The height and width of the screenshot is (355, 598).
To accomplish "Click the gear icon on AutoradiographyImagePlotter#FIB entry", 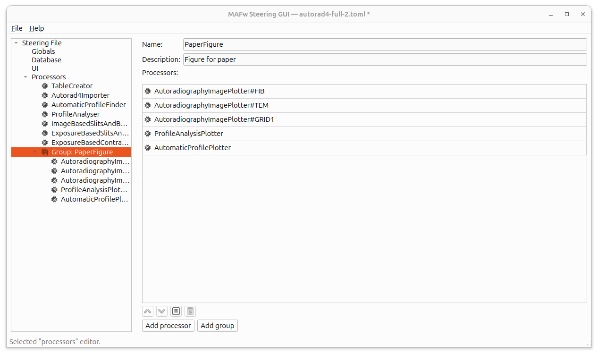I will click(x=148, y=91).
